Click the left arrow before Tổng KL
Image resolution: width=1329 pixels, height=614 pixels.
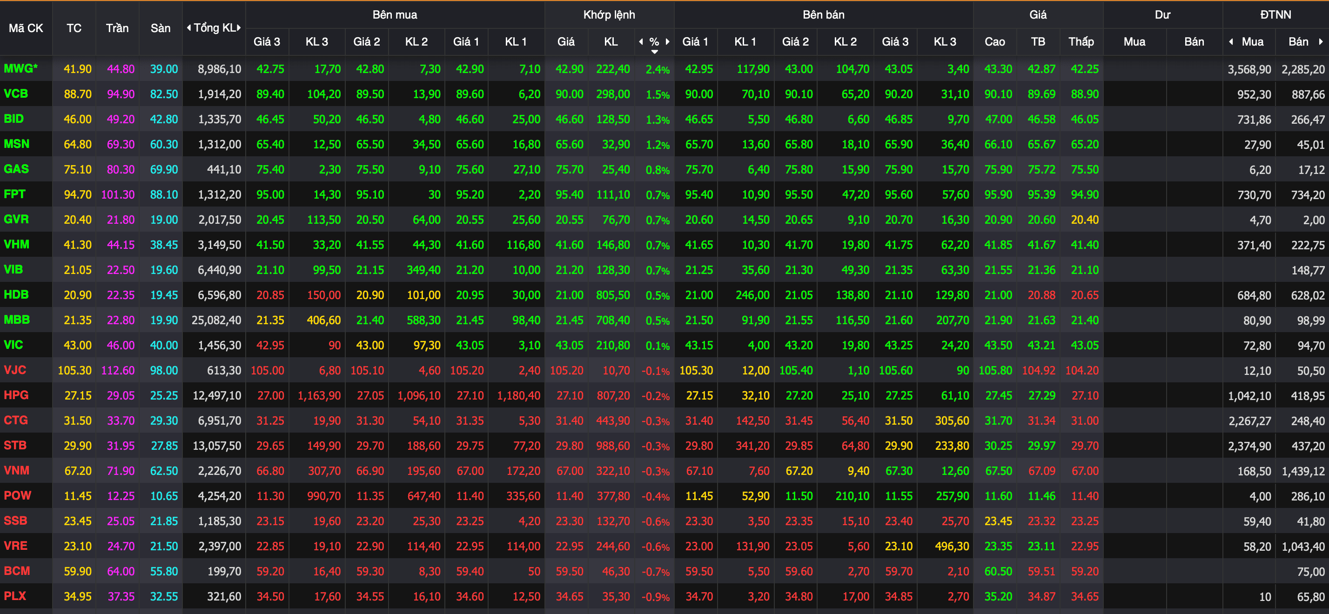coord(189,28)
